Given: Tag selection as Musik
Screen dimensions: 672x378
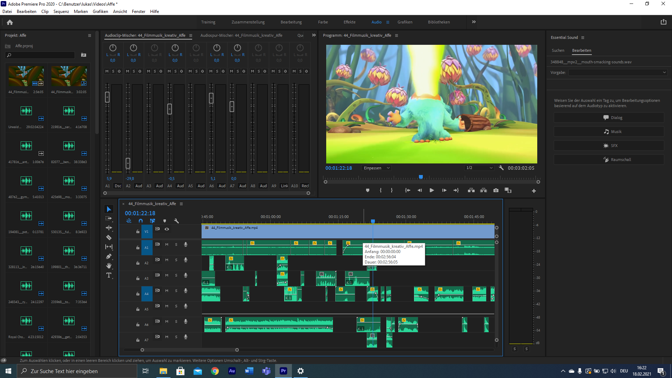Looking at the screenshot, I should coord(609,132).
